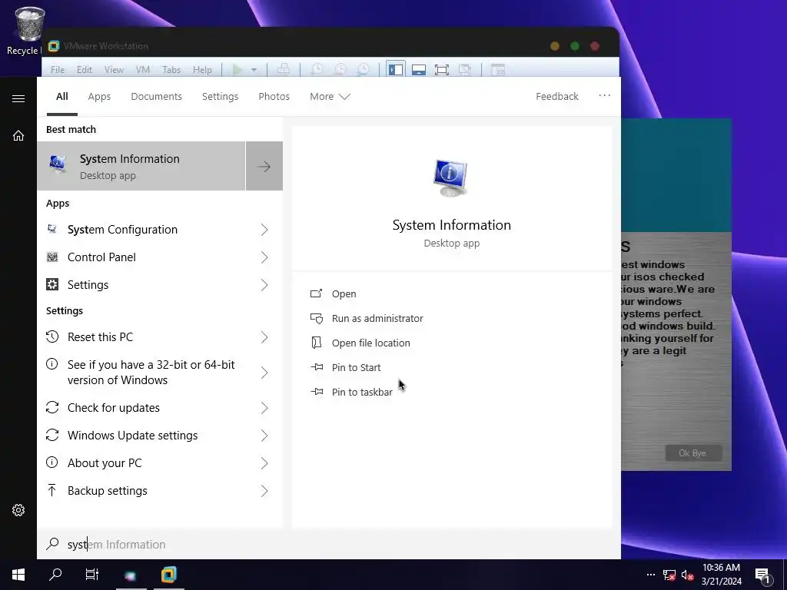Image resolution: width=787 pixels, height=590 pixels.
Task: Switch to the Photos search tab
Action: click(x=274, y=96)
